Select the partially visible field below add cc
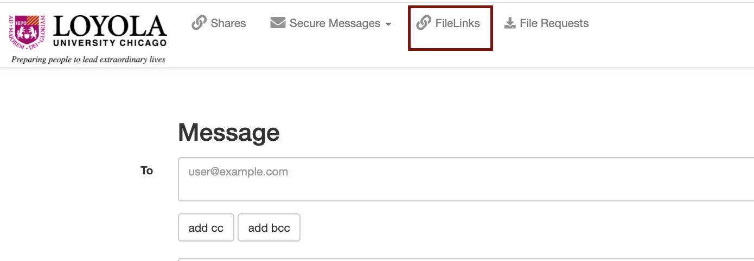 [x=466, y=259]
